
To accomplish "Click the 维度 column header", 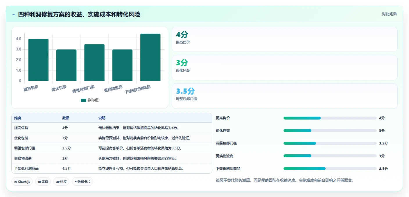I will coord(18,118).
